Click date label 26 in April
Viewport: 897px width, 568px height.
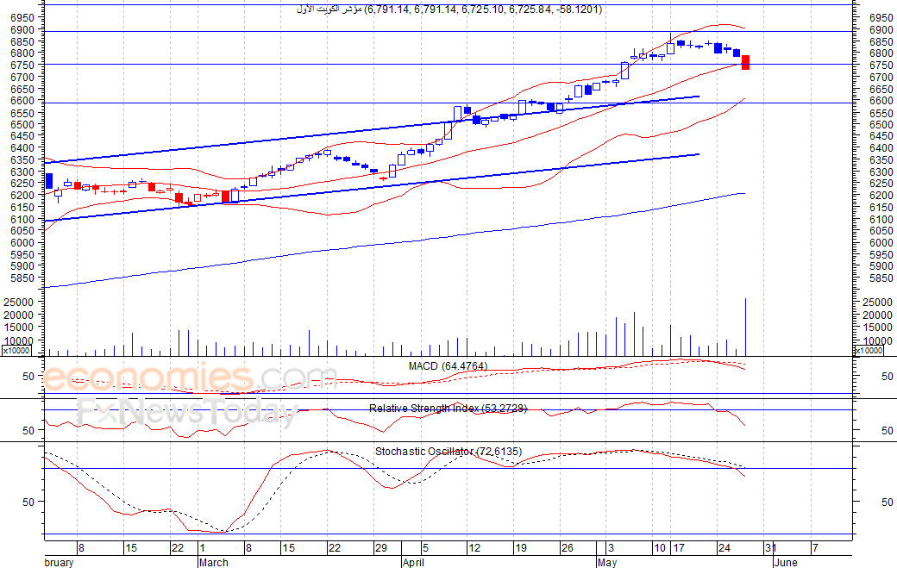click(567, 548)
